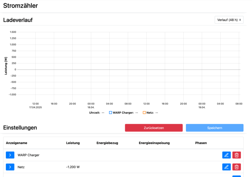This screenshot has width=252, height=177.
Task: Click the Energieeinspeisung column header
Action: (x=154, y=143)
